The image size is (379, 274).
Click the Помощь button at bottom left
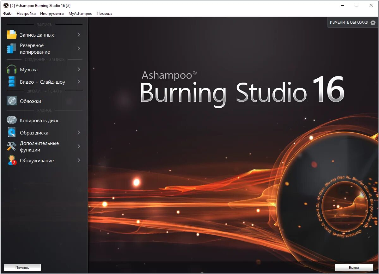click(22, 267)
